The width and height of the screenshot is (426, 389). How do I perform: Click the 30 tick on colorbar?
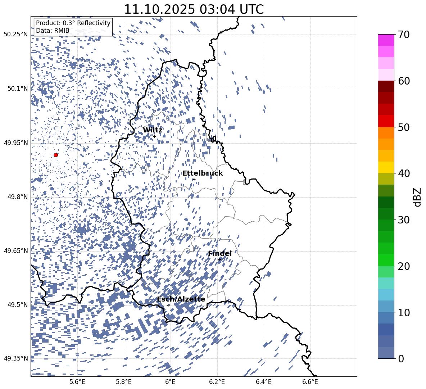tap(404, 220)
